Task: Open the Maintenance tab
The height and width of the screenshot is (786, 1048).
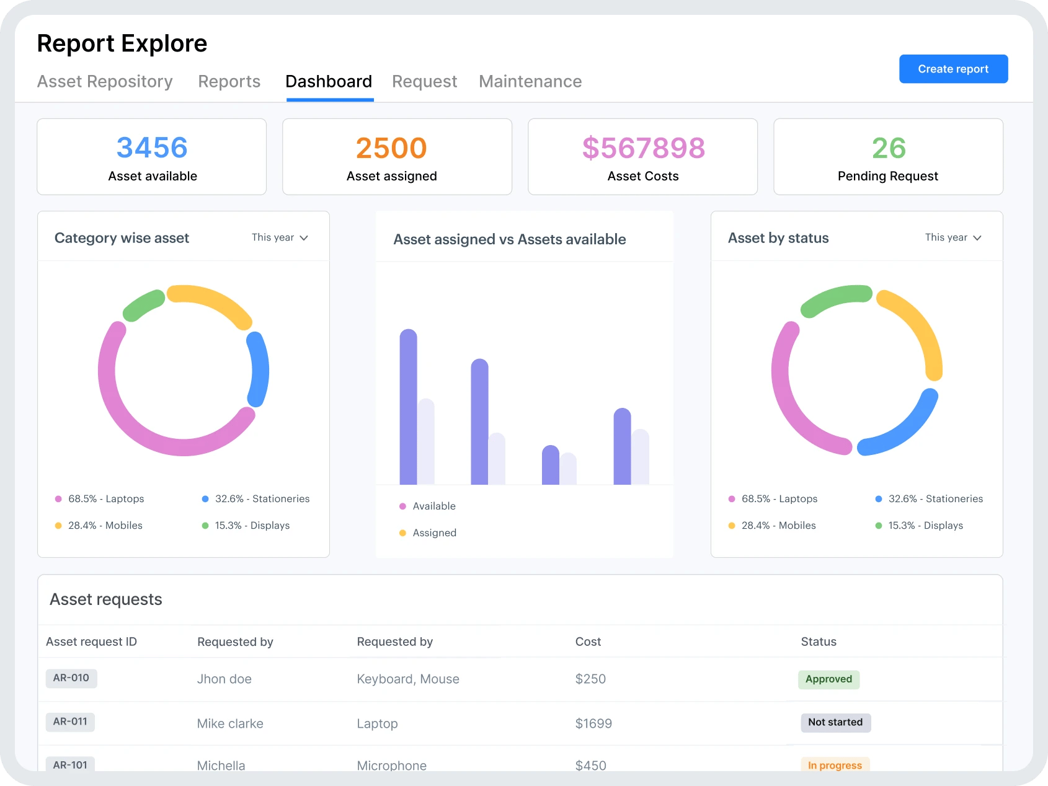Action: tap(530, 82)
